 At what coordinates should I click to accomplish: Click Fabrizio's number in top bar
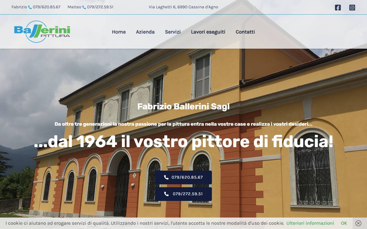point(46,7)
